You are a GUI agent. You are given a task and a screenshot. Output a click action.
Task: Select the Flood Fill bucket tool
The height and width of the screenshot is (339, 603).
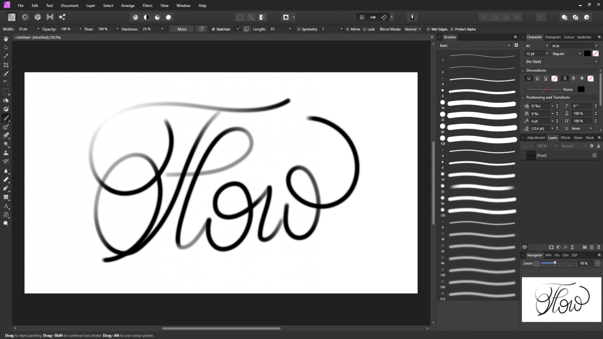click(6, 100)
